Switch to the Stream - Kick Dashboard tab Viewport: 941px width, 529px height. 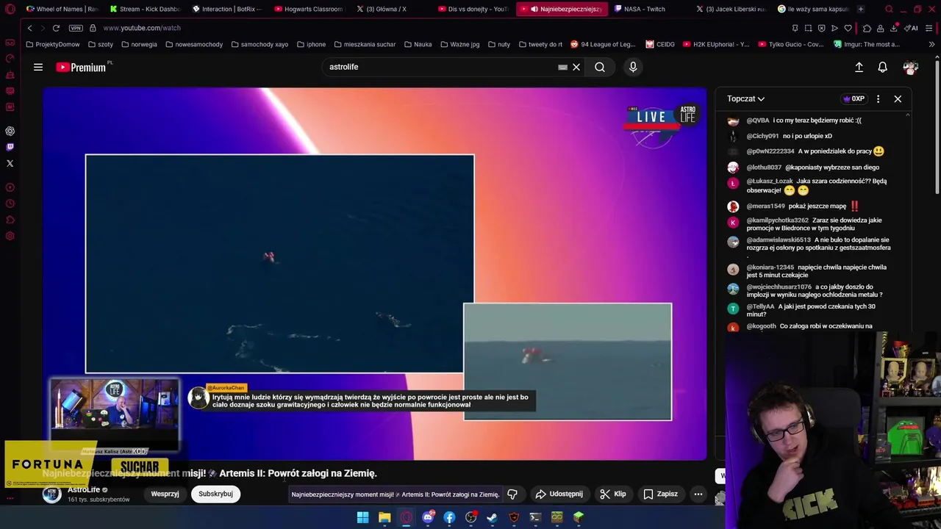[146, 9]
